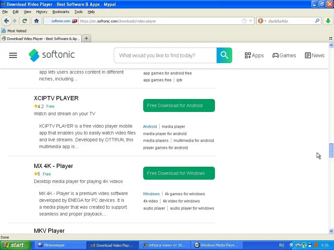Open the Apps section
This screenshot has width=334, height=250.
pos(254,55)
